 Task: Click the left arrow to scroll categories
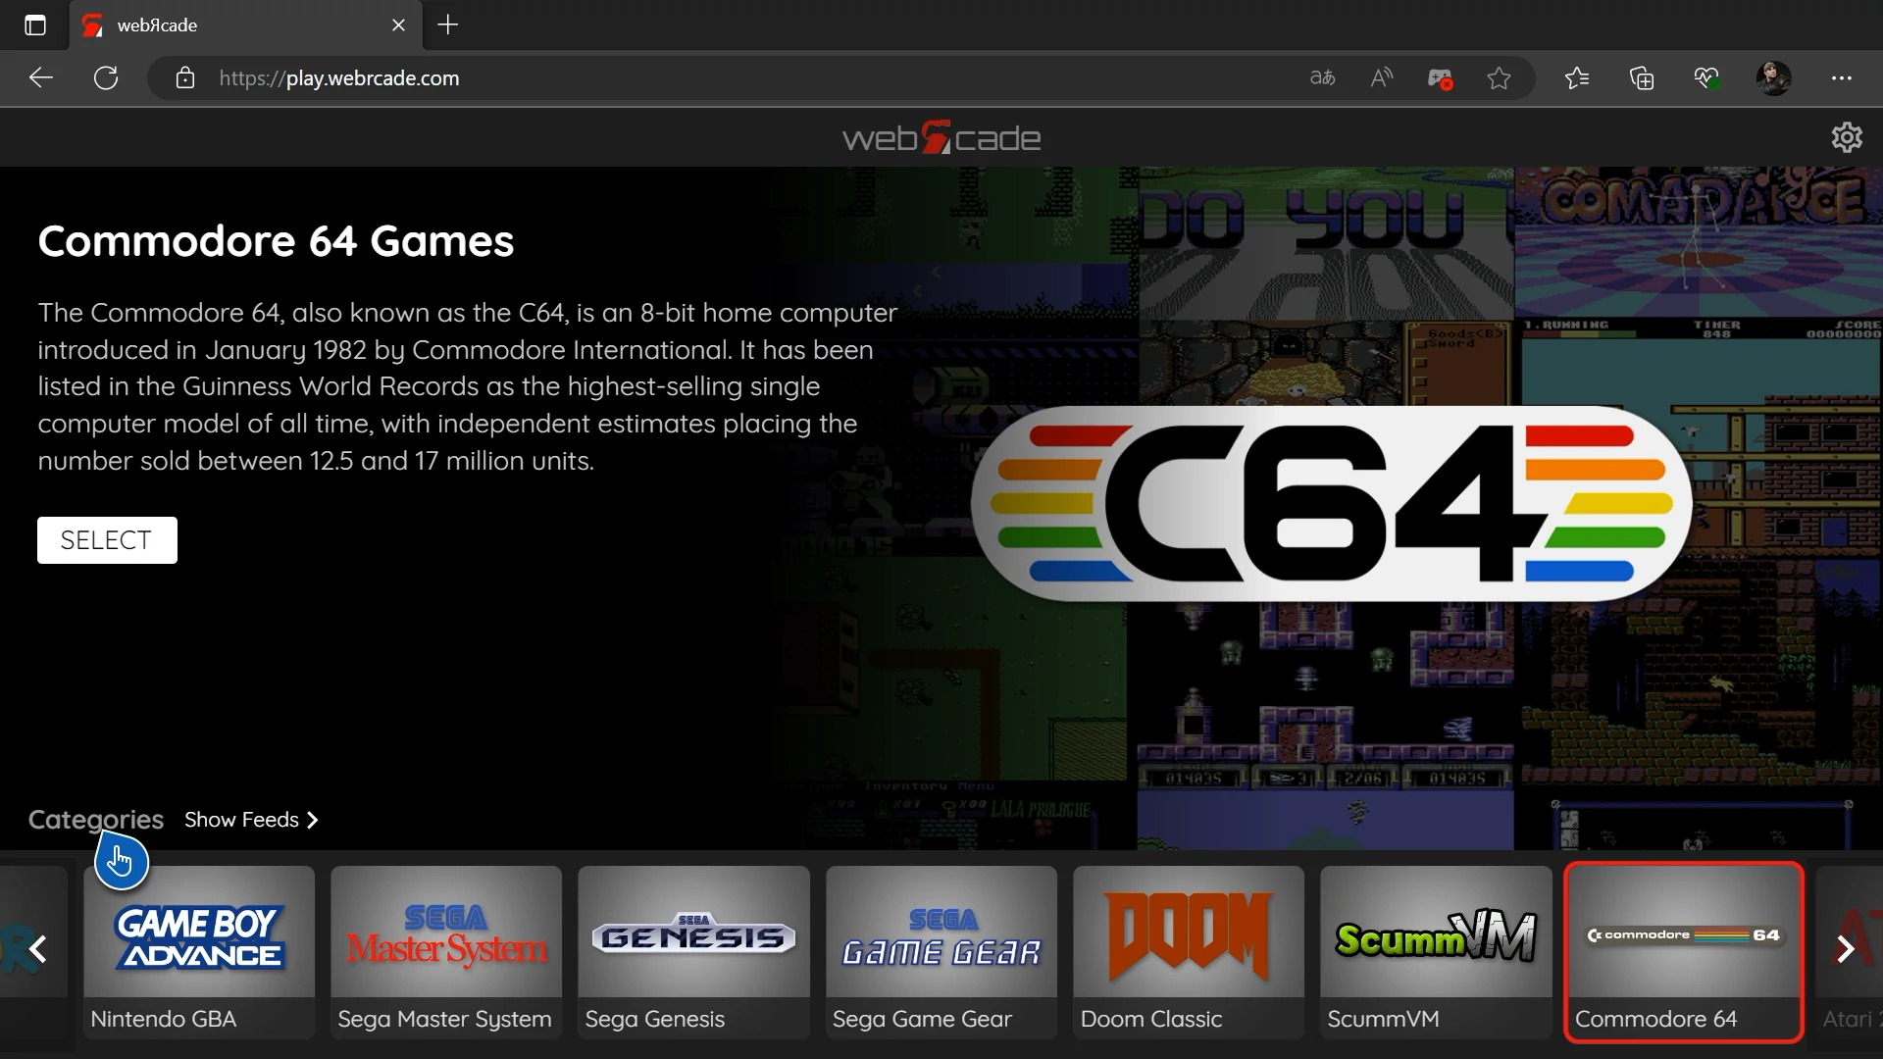[x=39, y=949]
